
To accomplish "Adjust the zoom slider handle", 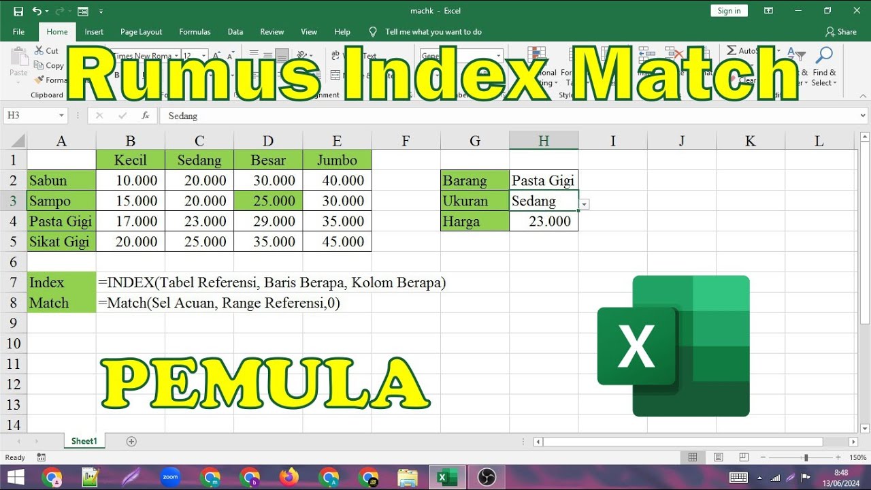I will [806, 458].
